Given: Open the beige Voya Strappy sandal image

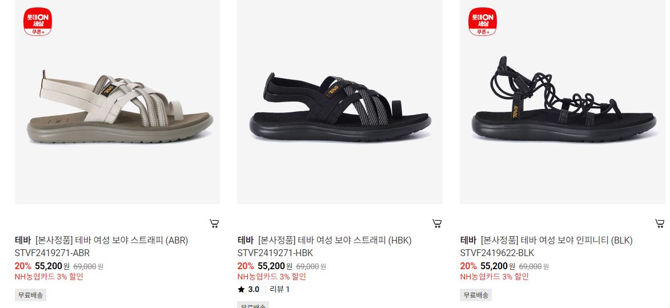Looking at the screenshot, I should 118,102.
